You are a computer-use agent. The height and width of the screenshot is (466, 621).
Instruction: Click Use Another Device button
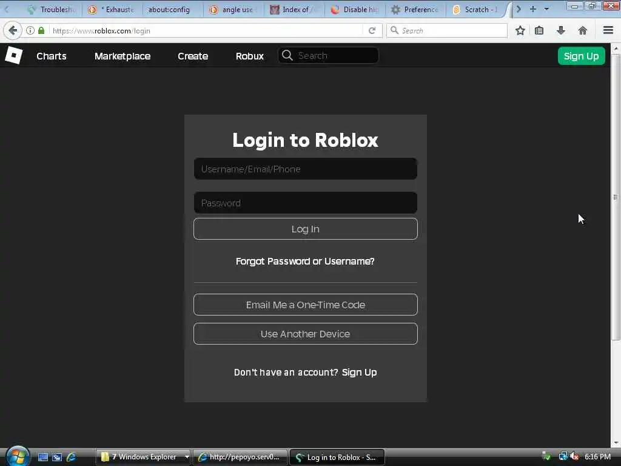[x=306, y=334]
